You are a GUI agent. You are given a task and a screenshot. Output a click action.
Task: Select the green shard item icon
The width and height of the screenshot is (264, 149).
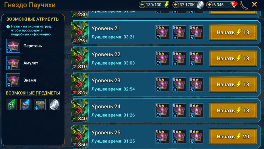tap(11, 105)
